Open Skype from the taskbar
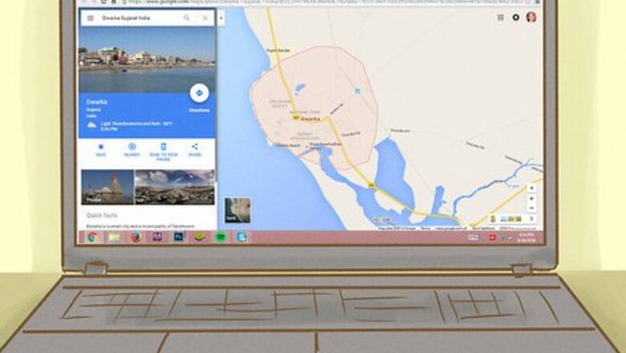The height and width of the screenshot is (353, 626). 242,237
